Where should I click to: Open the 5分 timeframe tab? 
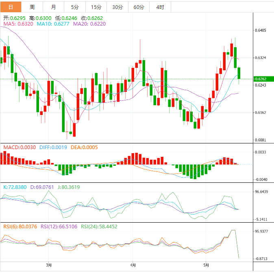point(75,7)
